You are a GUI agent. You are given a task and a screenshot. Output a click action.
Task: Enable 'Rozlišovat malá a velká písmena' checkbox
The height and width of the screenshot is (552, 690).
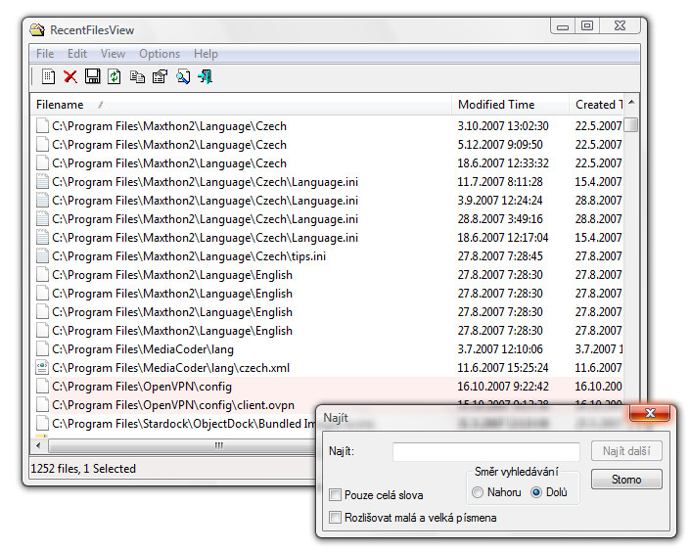335,517
